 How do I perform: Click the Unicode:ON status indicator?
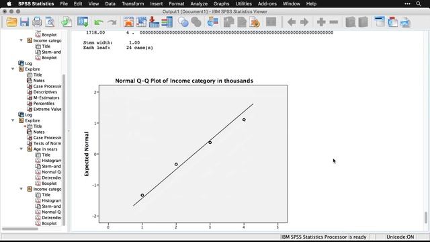[400, 237]
